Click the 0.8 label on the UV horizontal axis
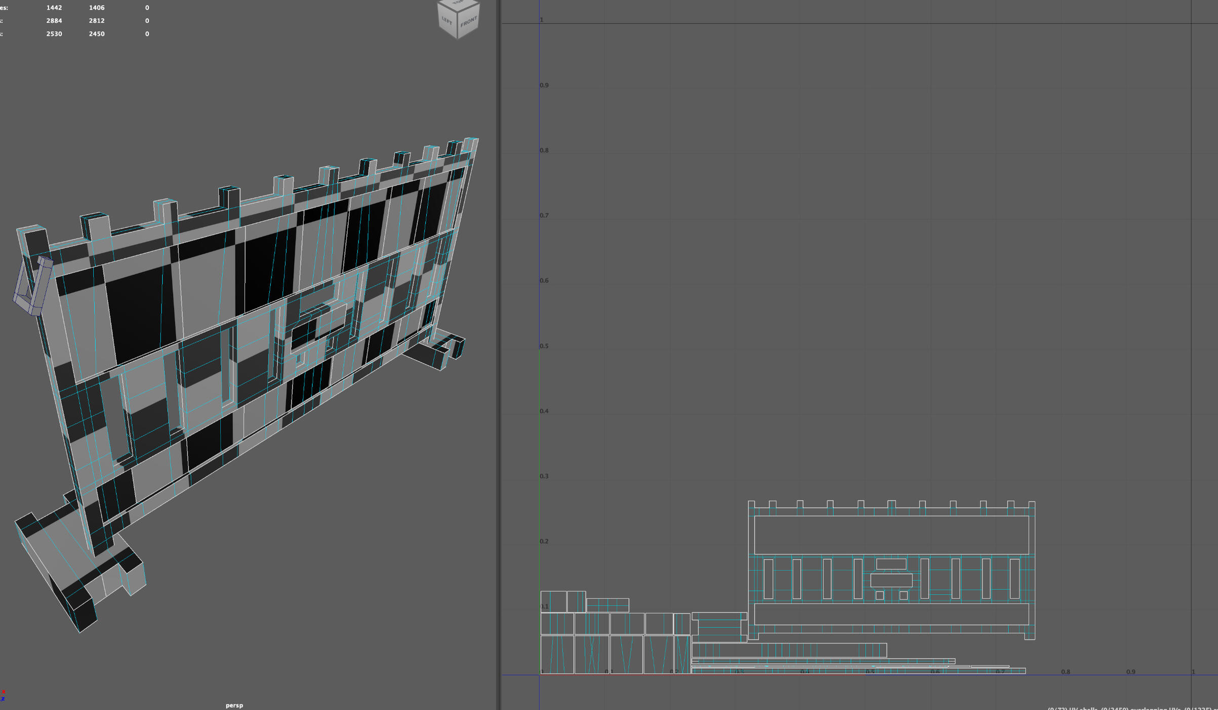The width and height of the screenshot is (1218, 710). point(1065,672)
